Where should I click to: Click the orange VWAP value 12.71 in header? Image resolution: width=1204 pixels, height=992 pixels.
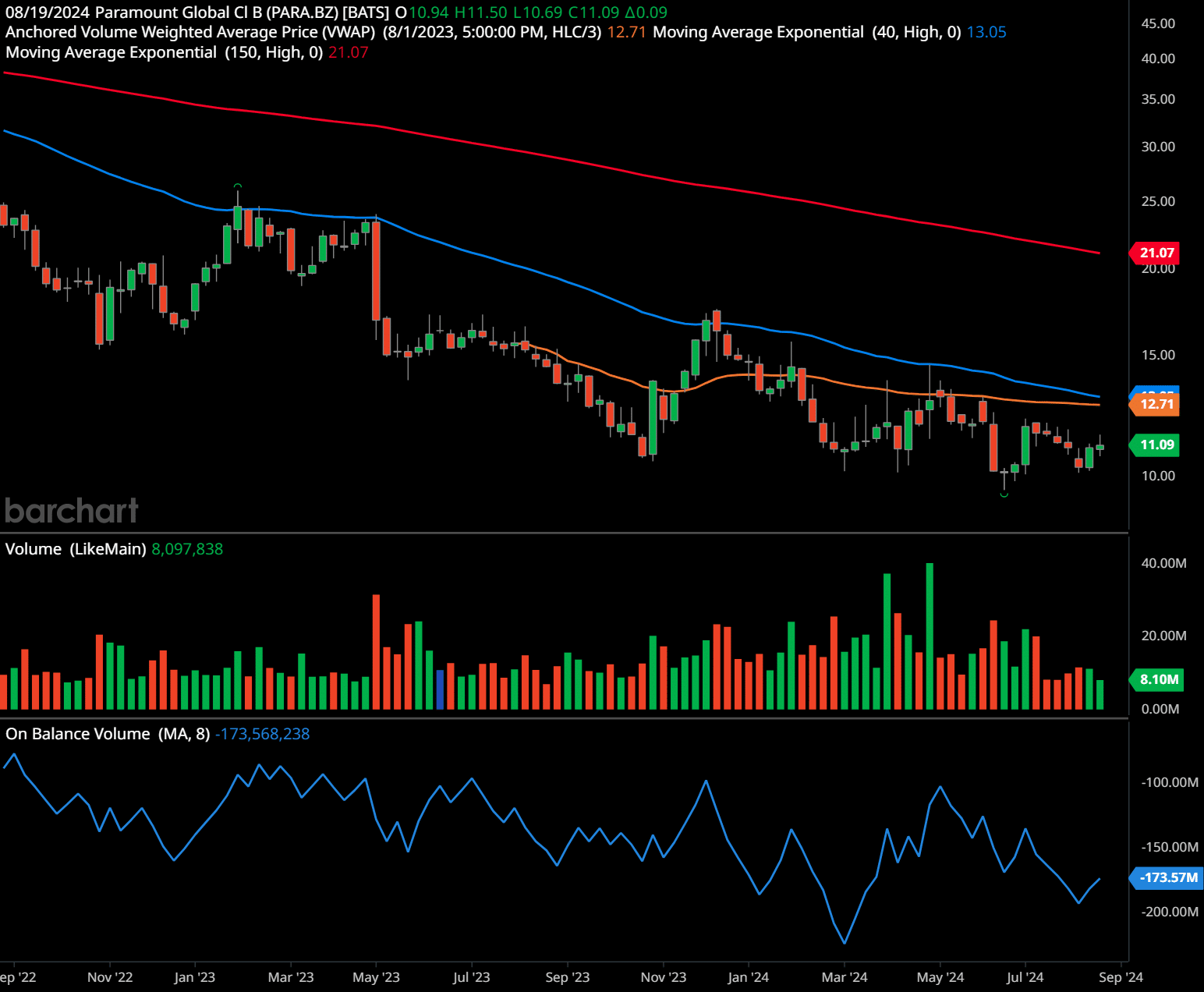point(626,32)
